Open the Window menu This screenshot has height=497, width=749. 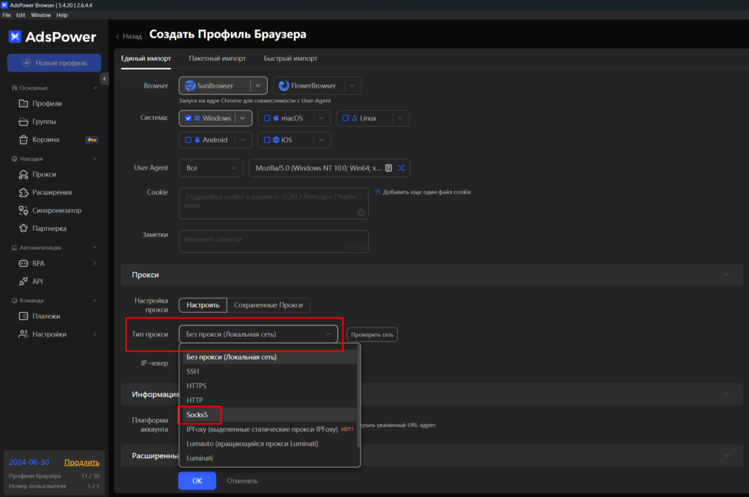(41, 15)
